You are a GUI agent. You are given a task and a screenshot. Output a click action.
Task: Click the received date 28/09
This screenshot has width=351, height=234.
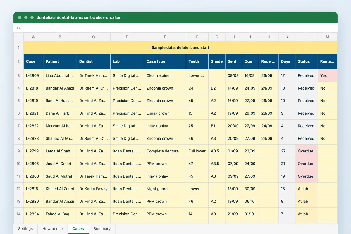[x=269, y=113]
